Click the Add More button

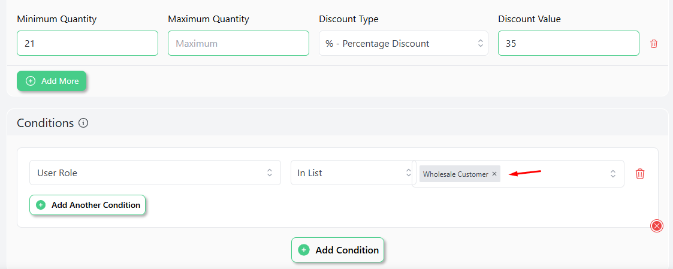52,81
